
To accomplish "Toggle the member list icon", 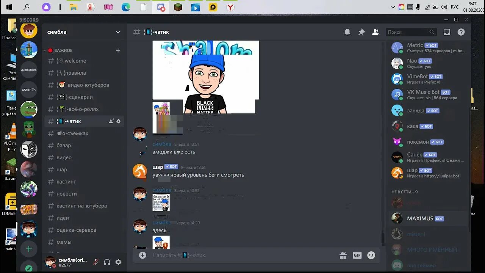I will [375, 32].
